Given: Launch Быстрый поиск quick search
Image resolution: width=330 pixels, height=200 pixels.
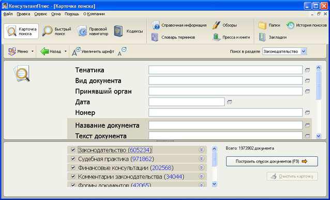Looking at the screenshot, I should click(x=56, y=31).
